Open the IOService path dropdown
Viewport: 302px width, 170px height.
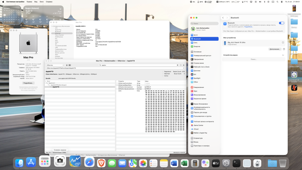(115, 68)
